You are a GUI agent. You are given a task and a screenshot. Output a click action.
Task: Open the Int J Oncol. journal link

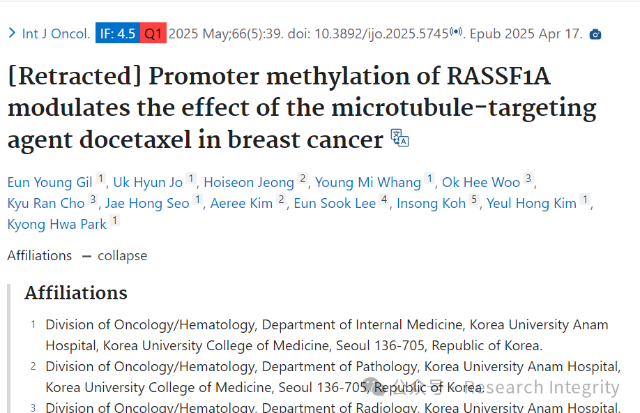[56, 33]
